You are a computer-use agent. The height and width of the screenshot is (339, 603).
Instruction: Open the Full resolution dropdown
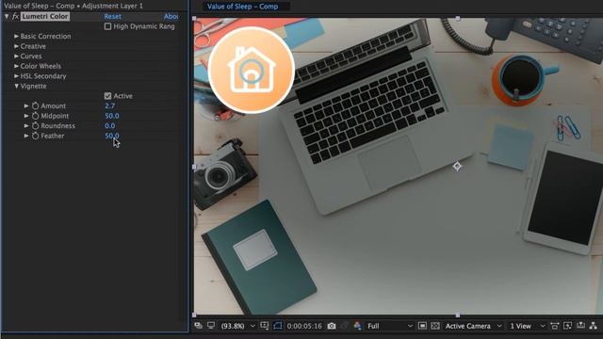coord(390,326)
